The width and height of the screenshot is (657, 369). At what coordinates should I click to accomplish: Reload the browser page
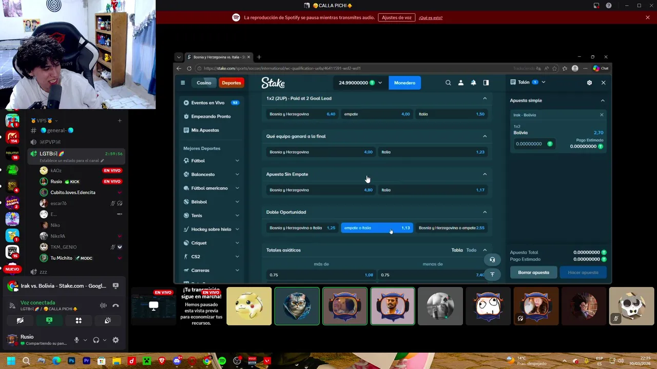(x=189, y=68)
